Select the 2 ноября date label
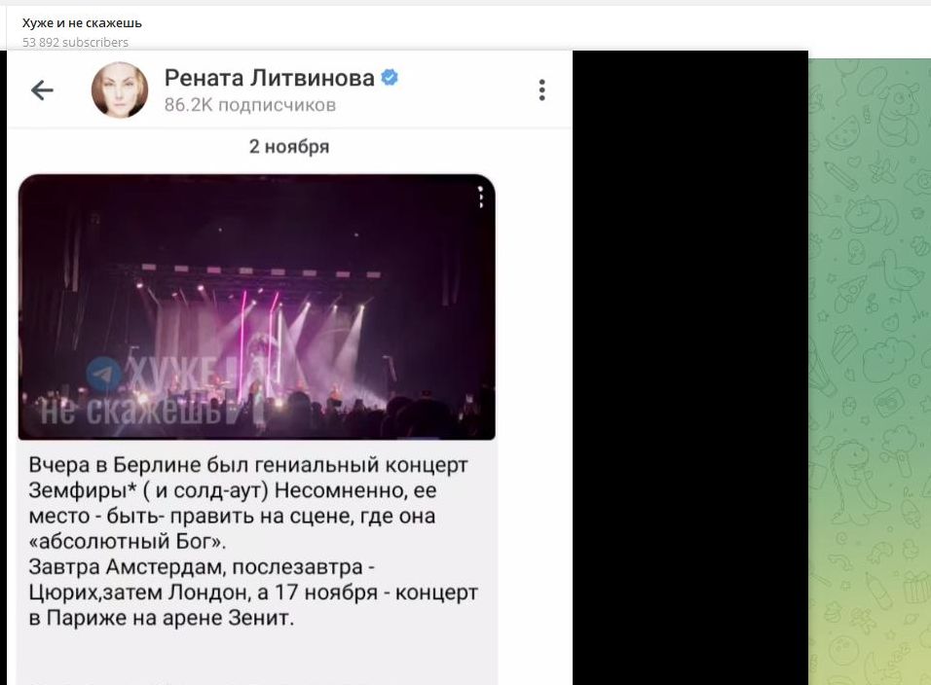 pyautogui.click(x=289, y=147)
